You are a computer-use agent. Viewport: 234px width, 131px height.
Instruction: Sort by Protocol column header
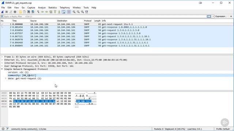click(88, 21)
